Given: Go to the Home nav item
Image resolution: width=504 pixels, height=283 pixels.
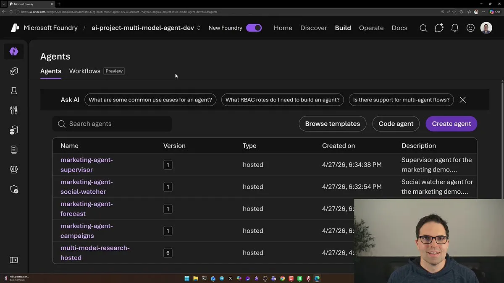Looking at the screenshot, I should 283,28.
